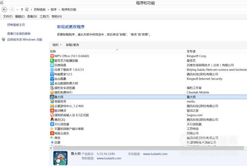Open the 支持链接 www.ludashi.com URL

point(155,154)
